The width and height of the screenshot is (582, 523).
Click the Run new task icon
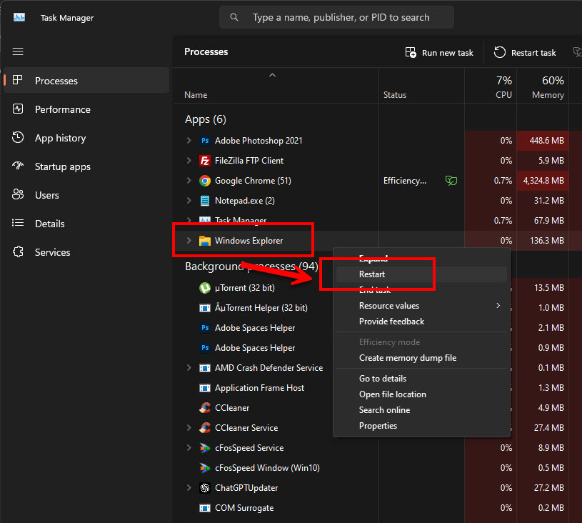[411, 52]
